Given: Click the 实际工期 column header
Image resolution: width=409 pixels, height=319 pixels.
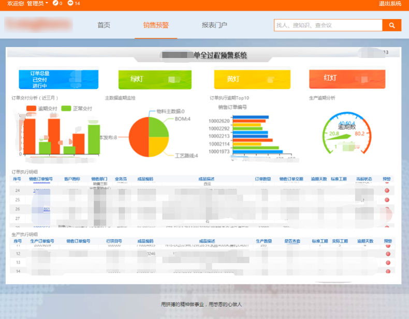Looking at the screenshot, I should [x=340, y=241].
